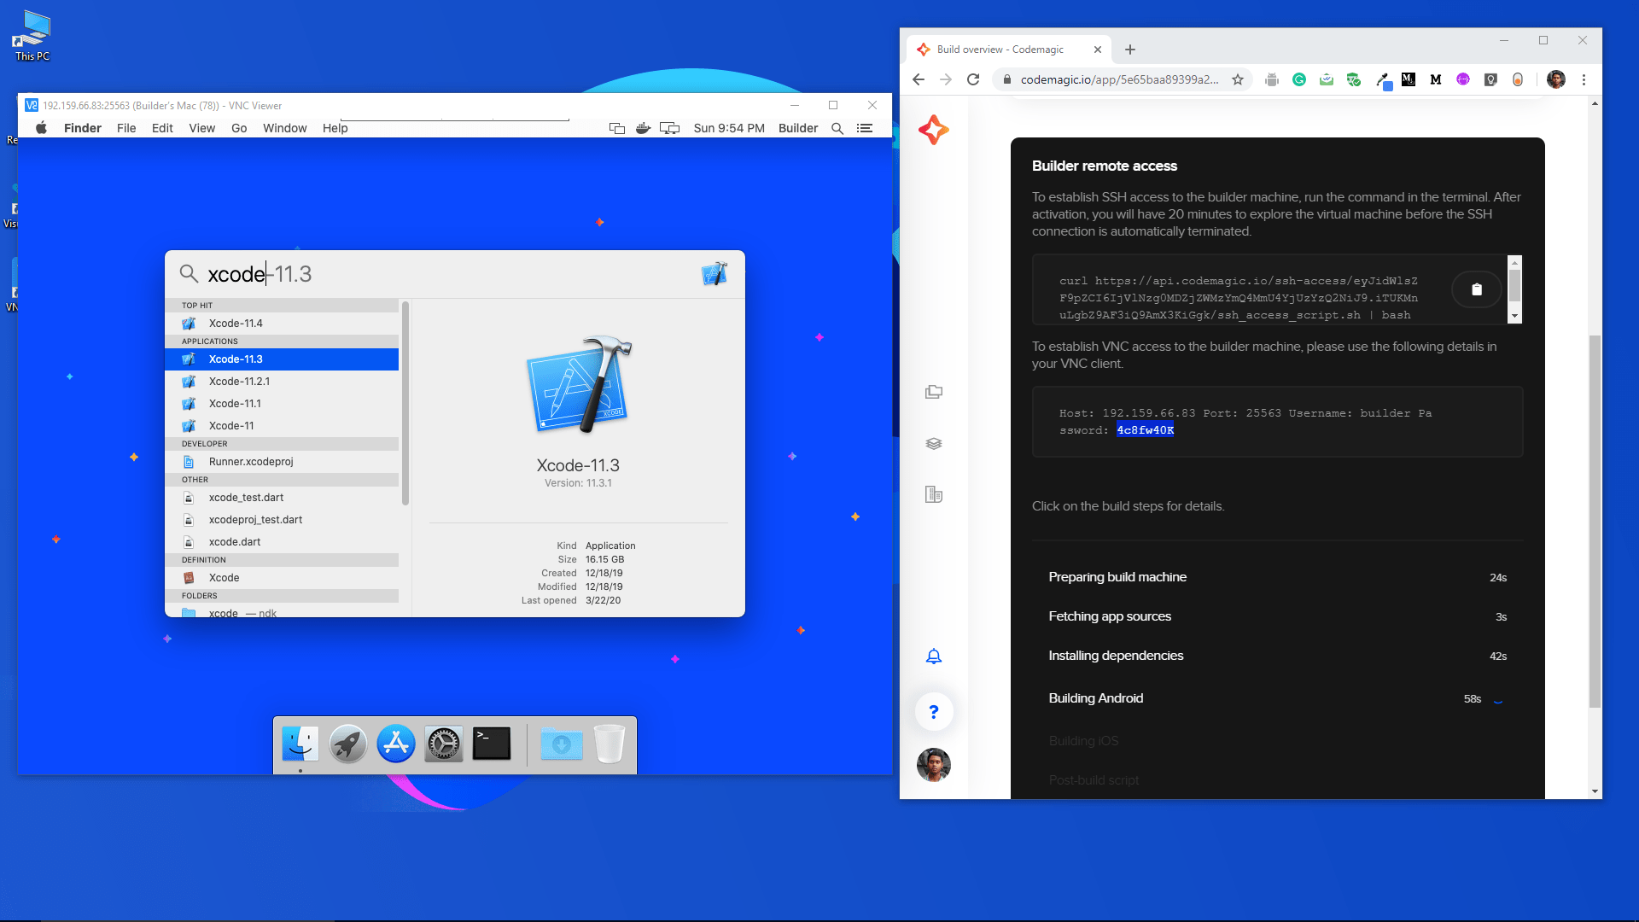Click highlighted VNC password 4c8fw40K
This screenshot has height=922, width=1639.
point(1145,430)
